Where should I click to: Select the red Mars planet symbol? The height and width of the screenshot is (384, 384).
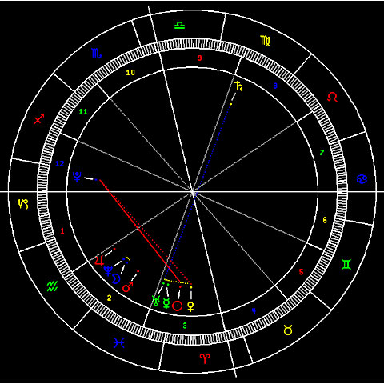127,286
